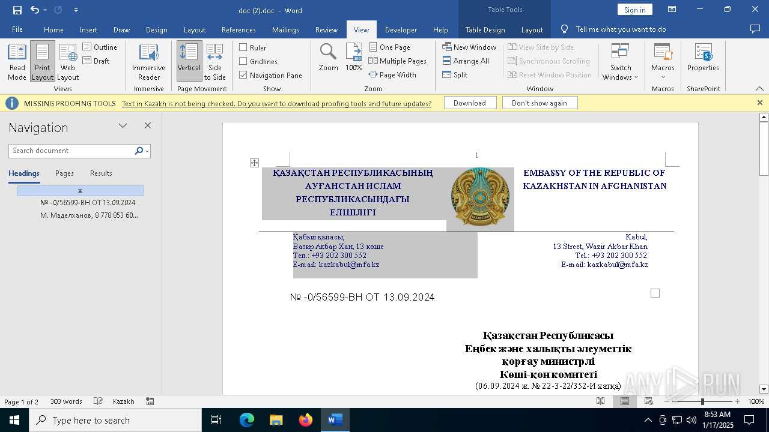This screenshot has height=432, width=769.
Task: Open SharePoint Properties
Action: [x=703, y=58]
